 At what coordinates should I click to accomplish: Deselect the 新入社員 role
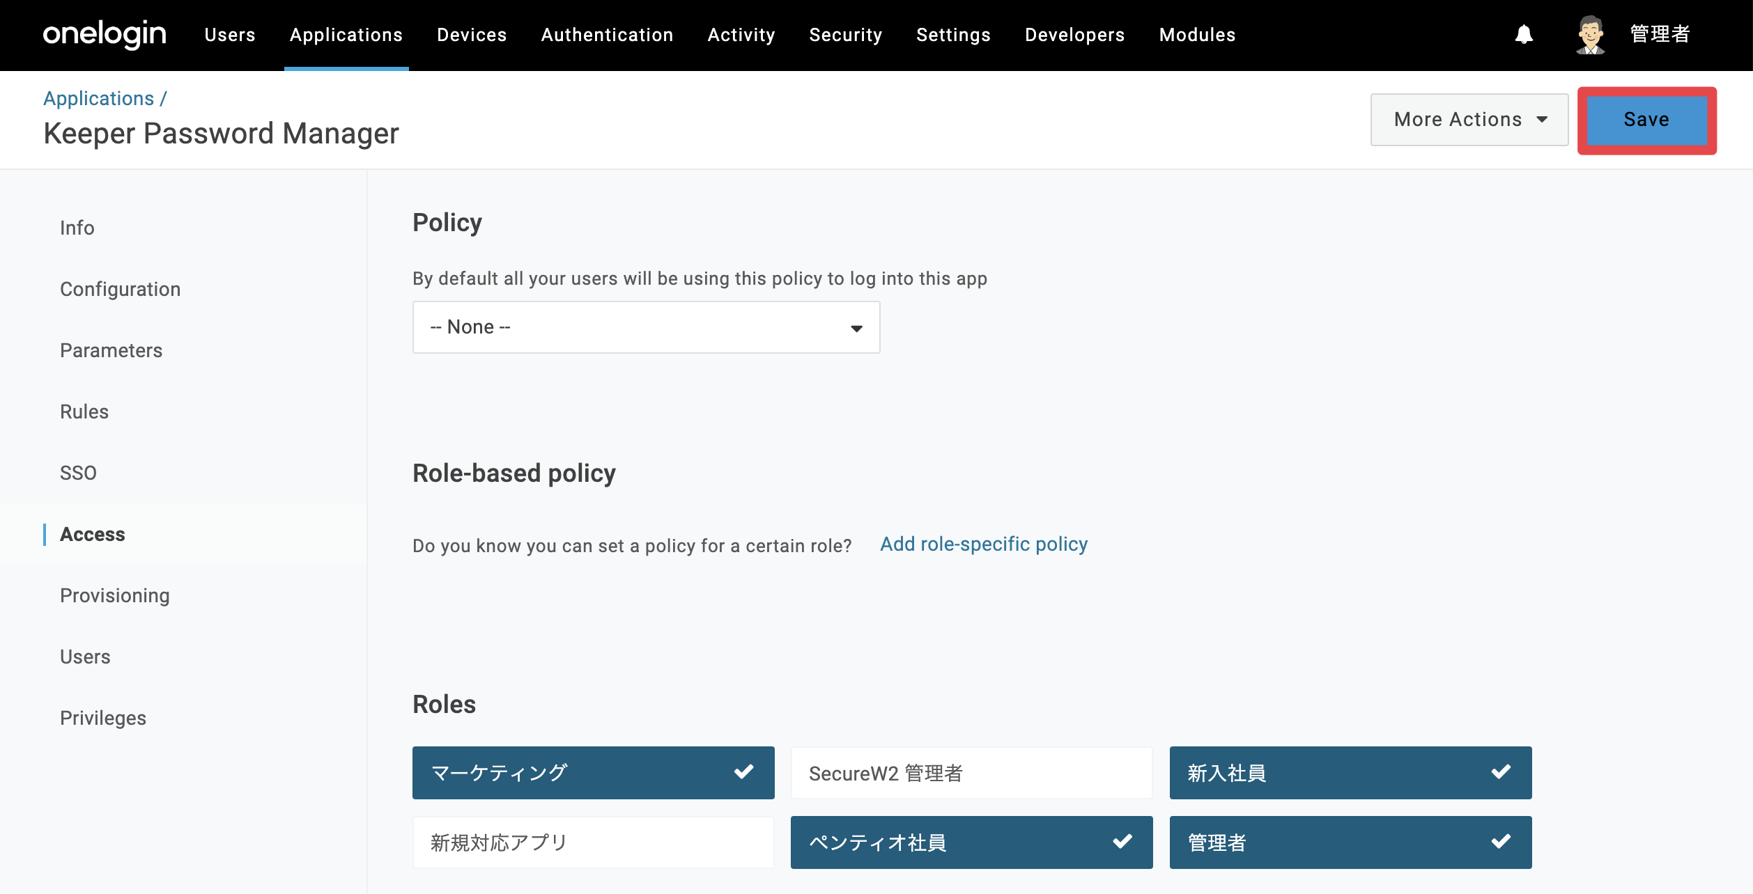click(x=1350, y=772)
